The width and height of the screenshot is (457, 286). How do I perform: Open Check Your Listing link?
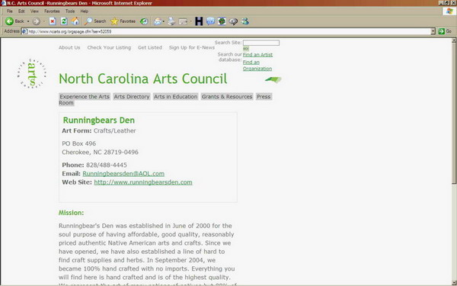[109, 47]
